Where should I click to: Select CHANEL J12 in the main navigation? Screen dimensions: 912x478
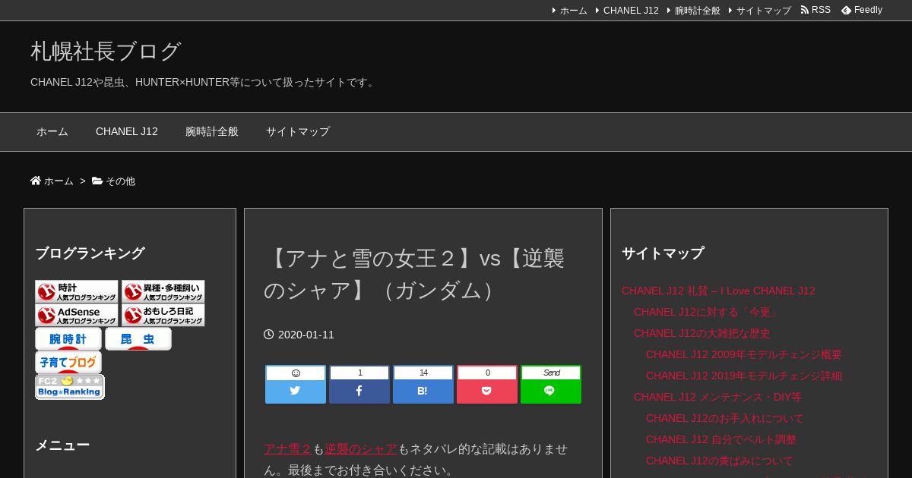click(127, 132)
